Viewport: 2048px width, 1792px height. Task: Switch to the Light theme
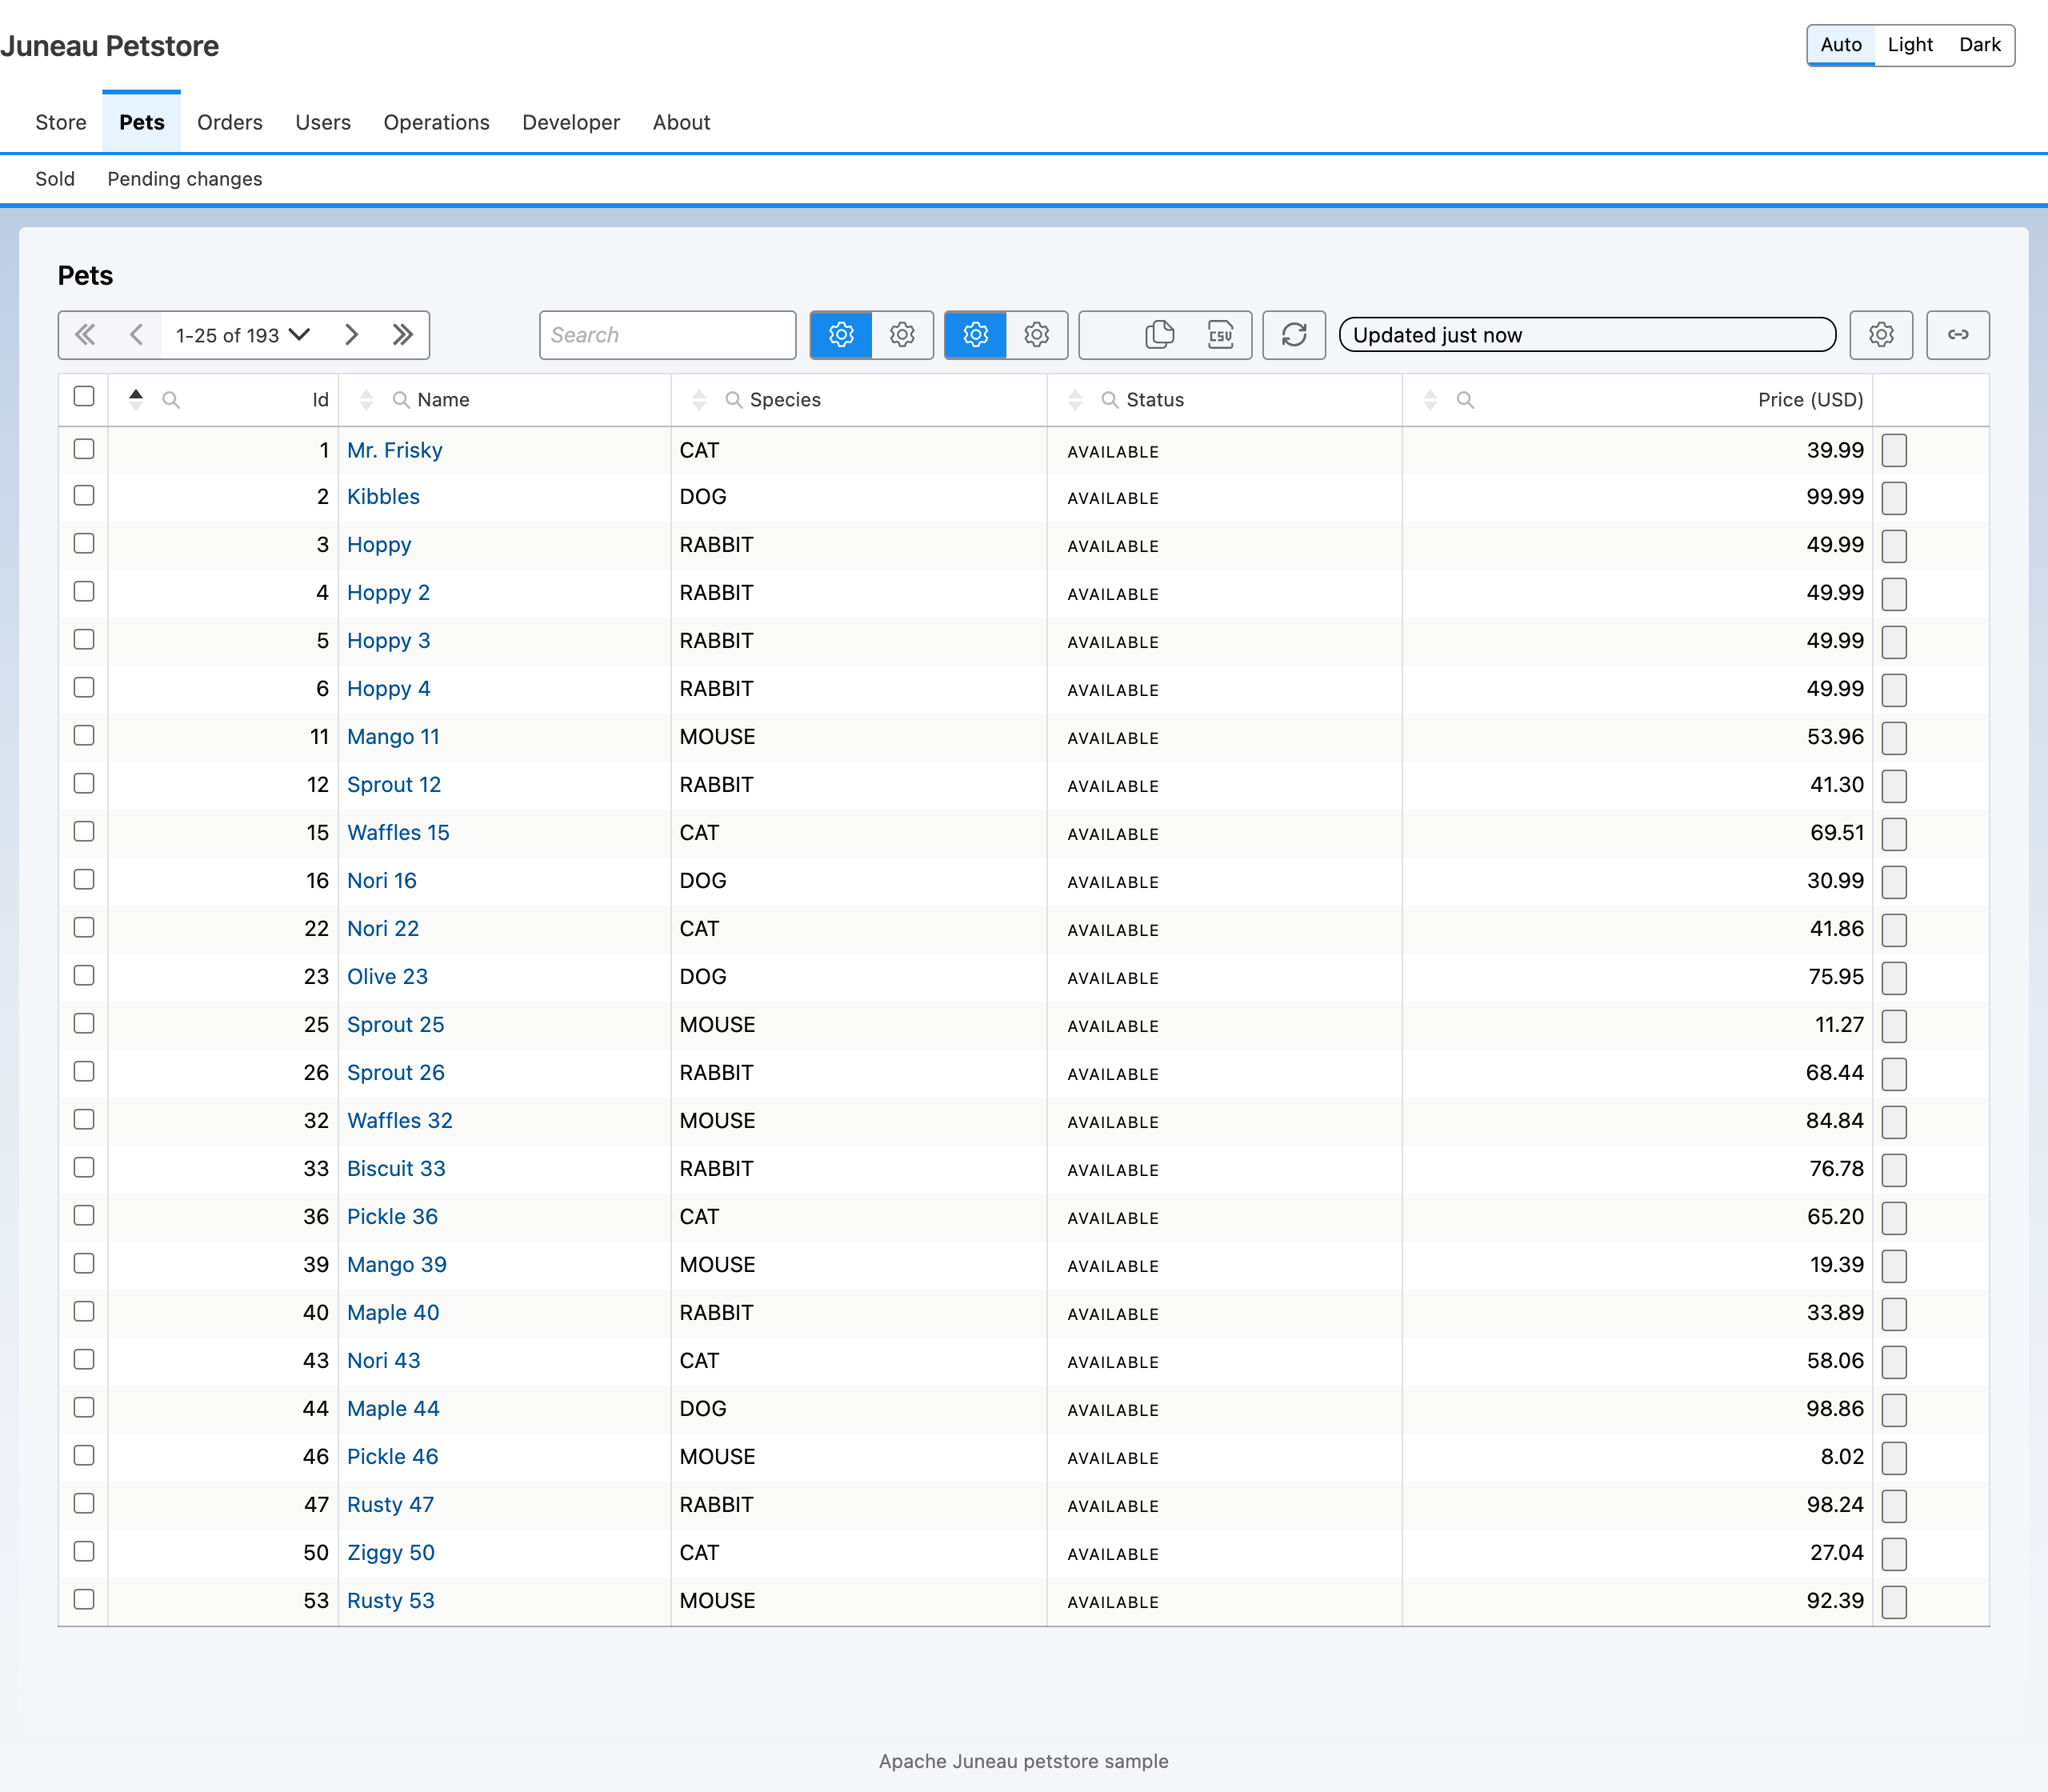(1910, 45)
